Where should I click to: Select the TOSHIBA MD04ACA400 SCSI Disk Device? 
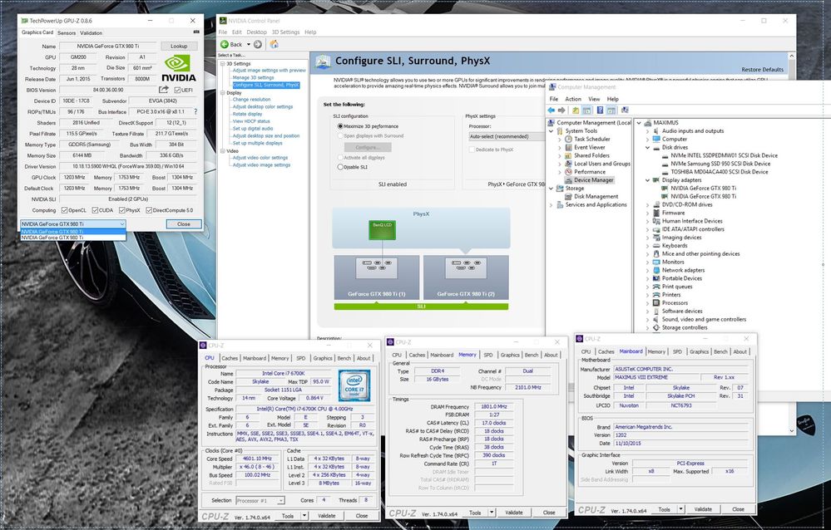pos(720,172)
